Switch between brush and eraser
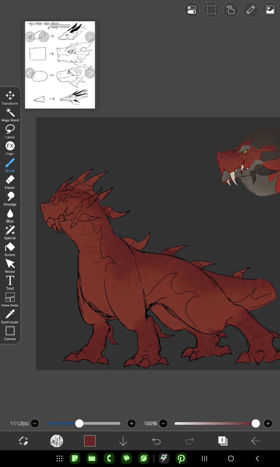The width and height of the screenshot is (280, 467). tap(23, 441)
